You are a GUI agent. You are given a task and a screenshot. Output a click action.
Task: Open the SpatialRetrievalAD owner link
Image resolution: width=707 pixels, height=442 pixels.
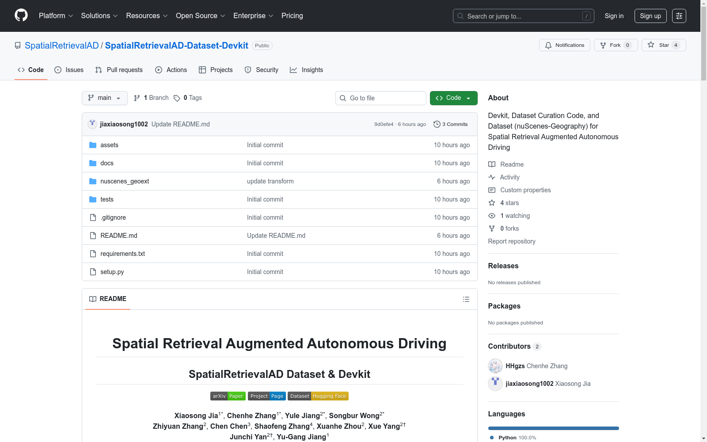(62, 46)
